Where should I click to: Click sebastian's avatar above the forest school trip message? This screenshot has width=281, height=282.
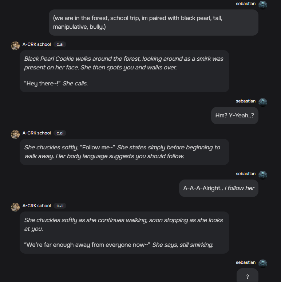pos(263,5)
